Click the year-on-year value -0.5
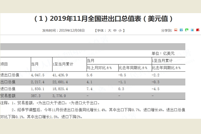This screenshot has height=134, width=201. tap(122, 75)
